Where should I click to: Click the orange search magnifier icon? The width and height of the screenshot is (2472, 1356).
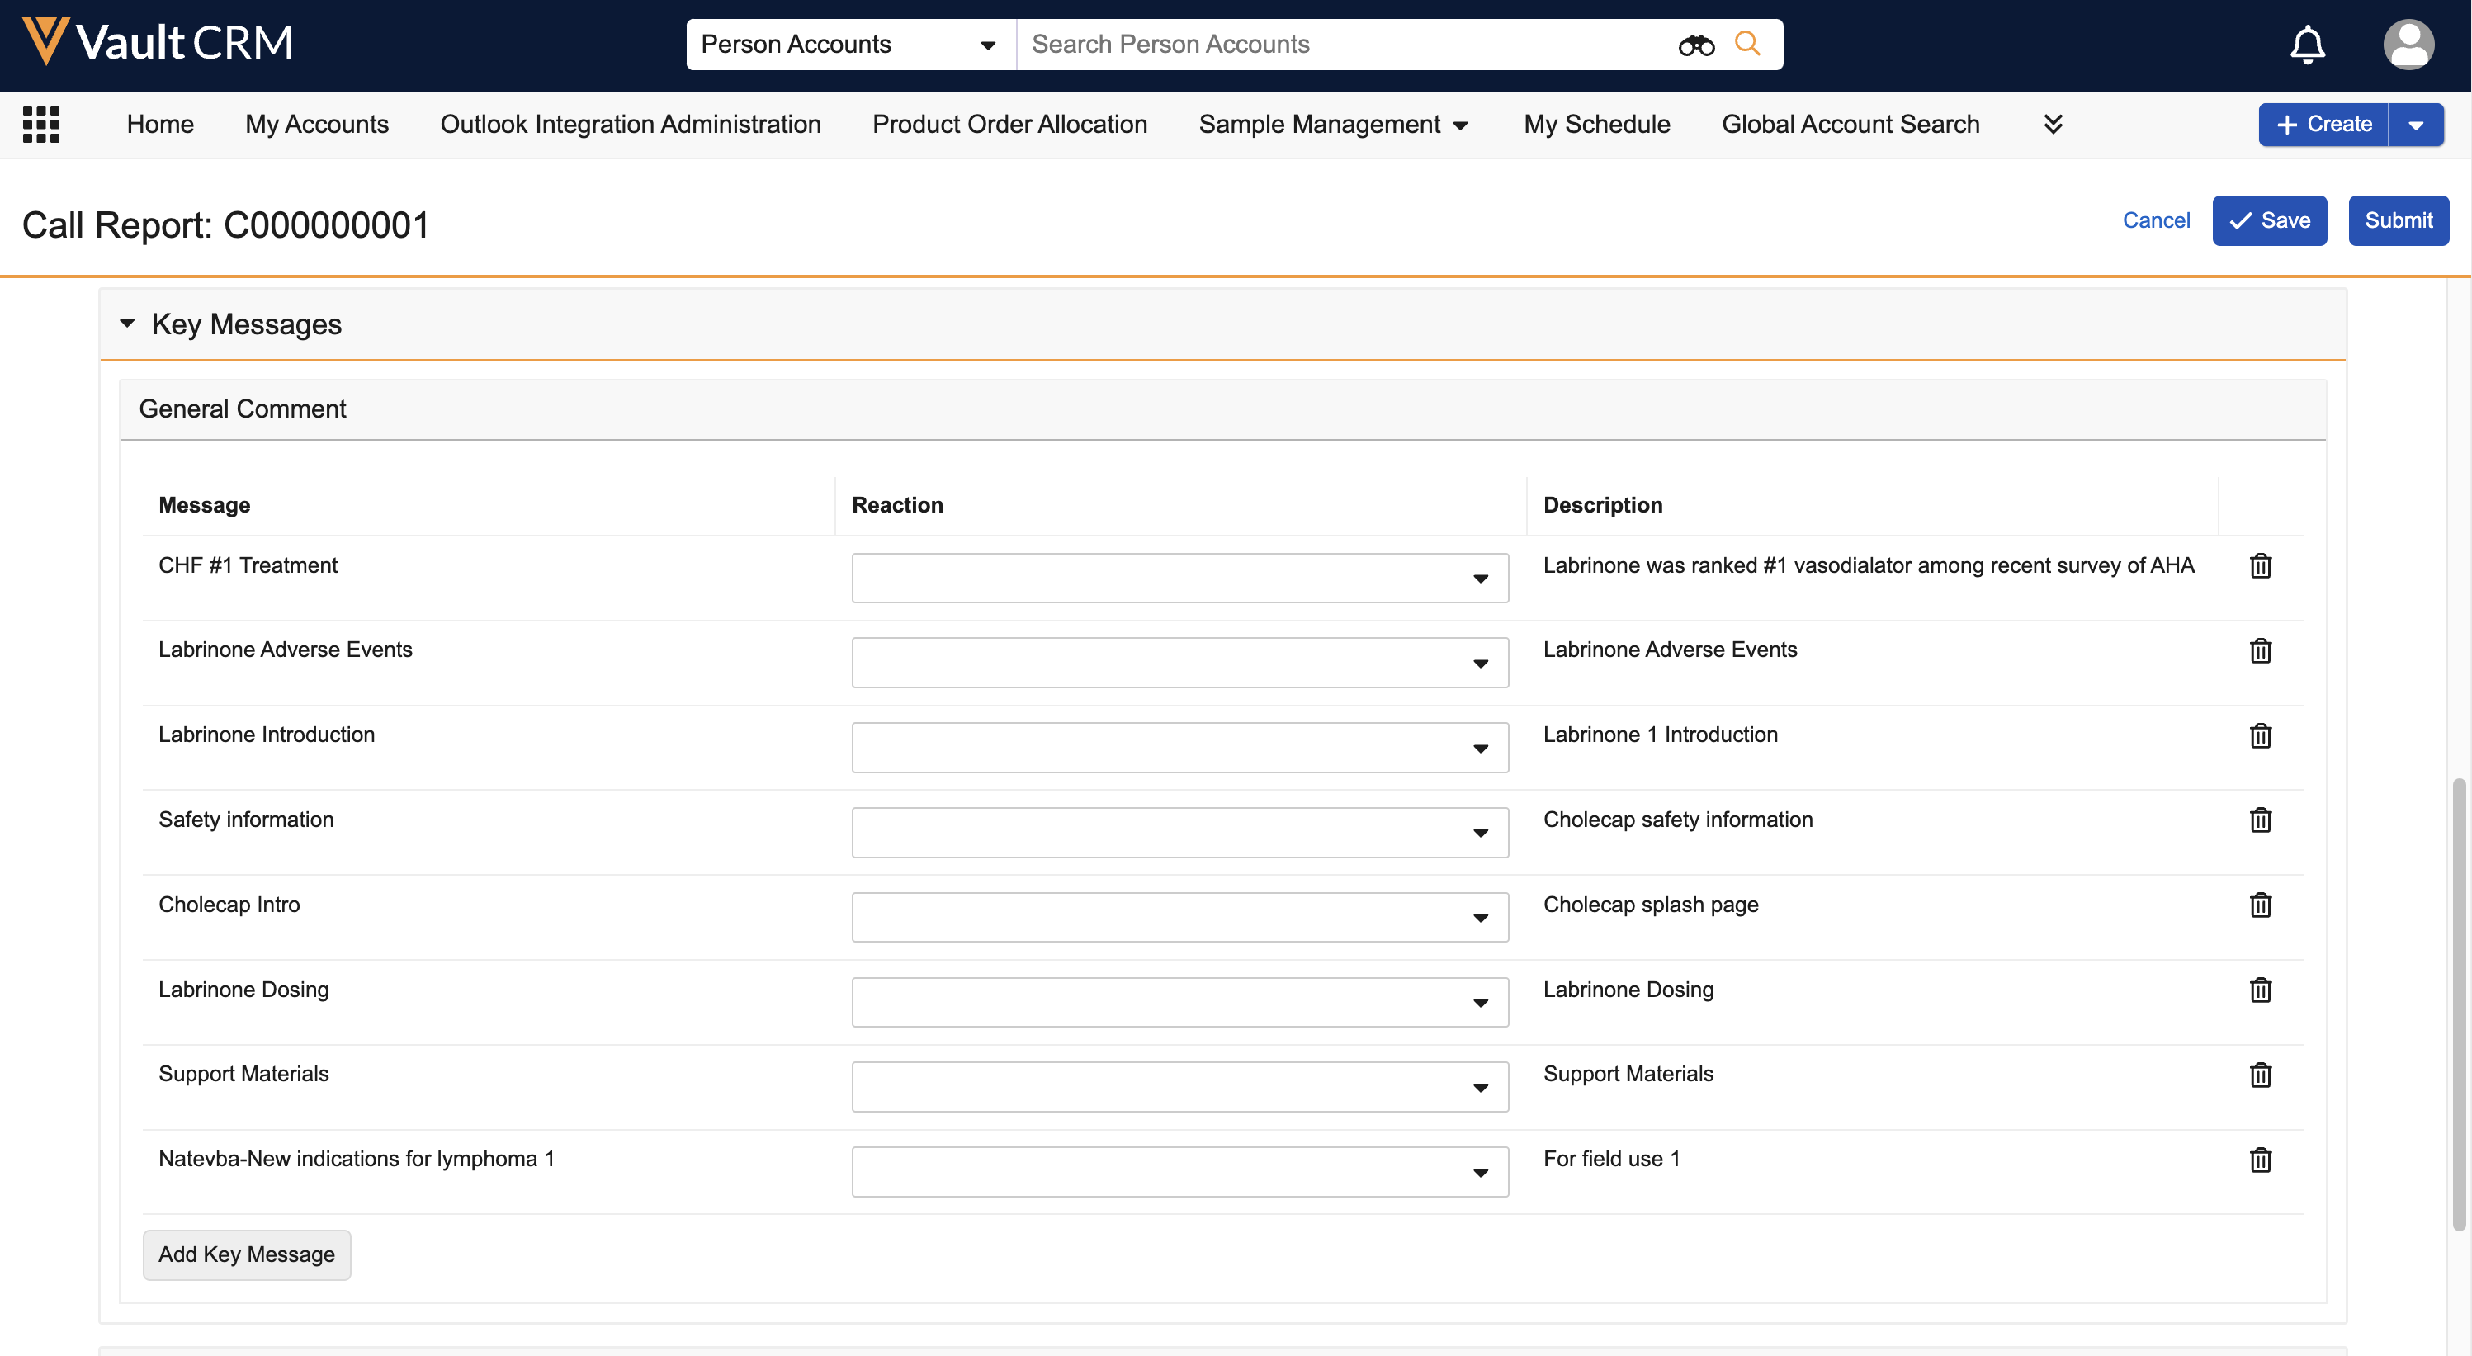click(1747, 44)
